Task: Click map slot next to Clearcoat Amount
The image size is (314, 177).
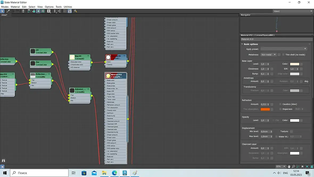Action: pyautogui.click(x=272, y=148)
